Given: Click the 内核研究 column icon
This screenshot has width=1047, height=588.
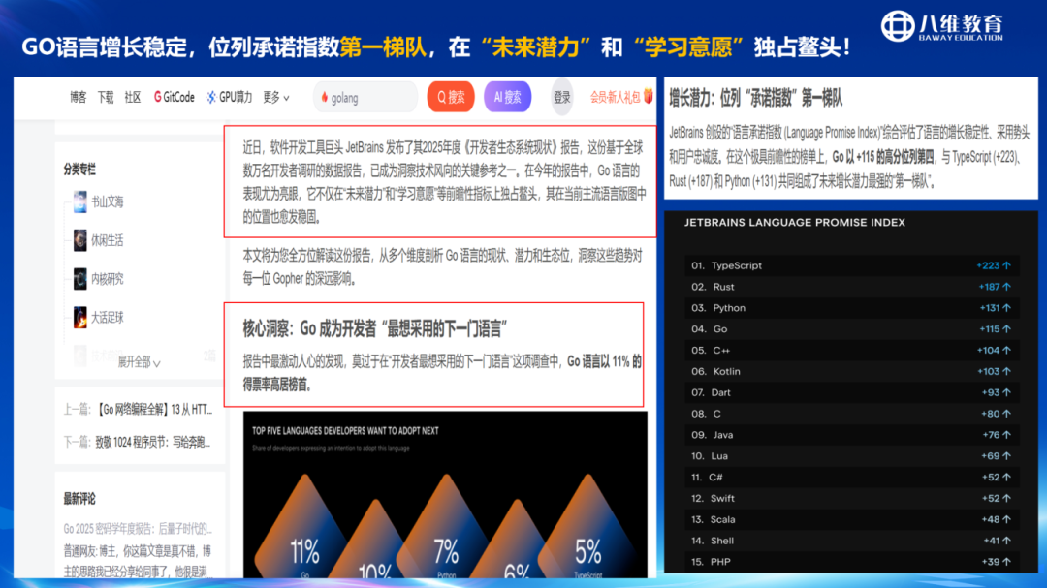Looking at the screenshot, I should pyautogui.click(x=79, y=279).
